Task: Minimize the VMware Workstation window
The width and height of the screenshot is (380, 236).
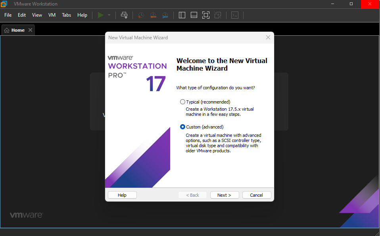Action: click(x=332, y=4)
